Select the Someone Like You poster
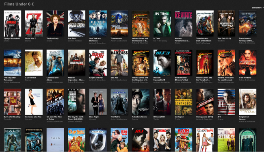The width and height of the screenshot is (264, 152). click(x=34, y=102)
